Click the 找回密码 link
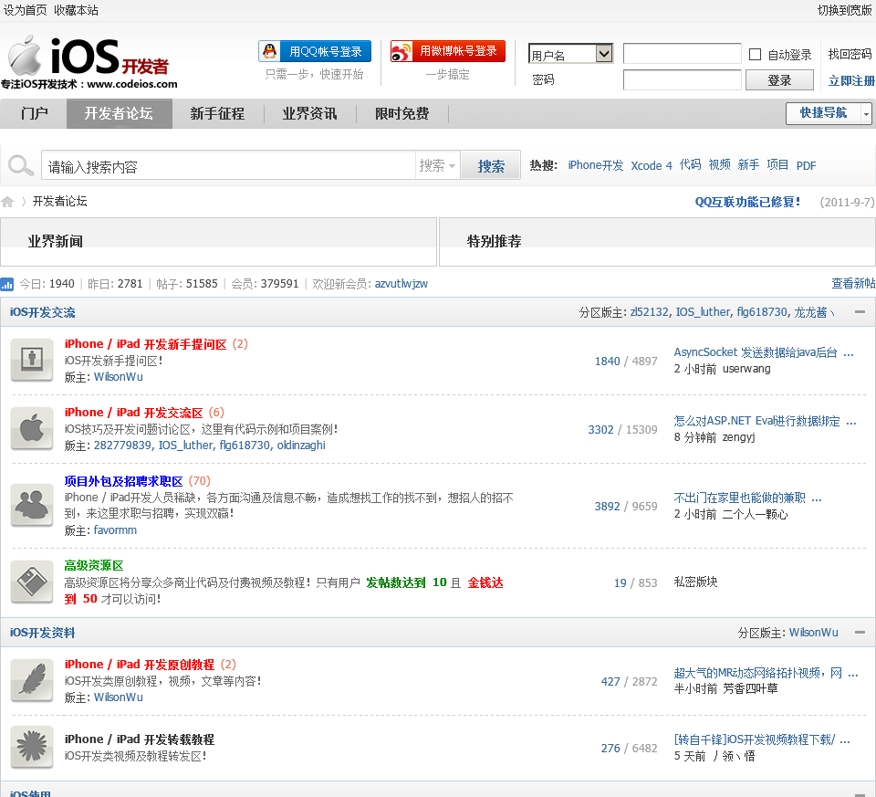The height and width of the screenshot is (797, 876). 850,54
